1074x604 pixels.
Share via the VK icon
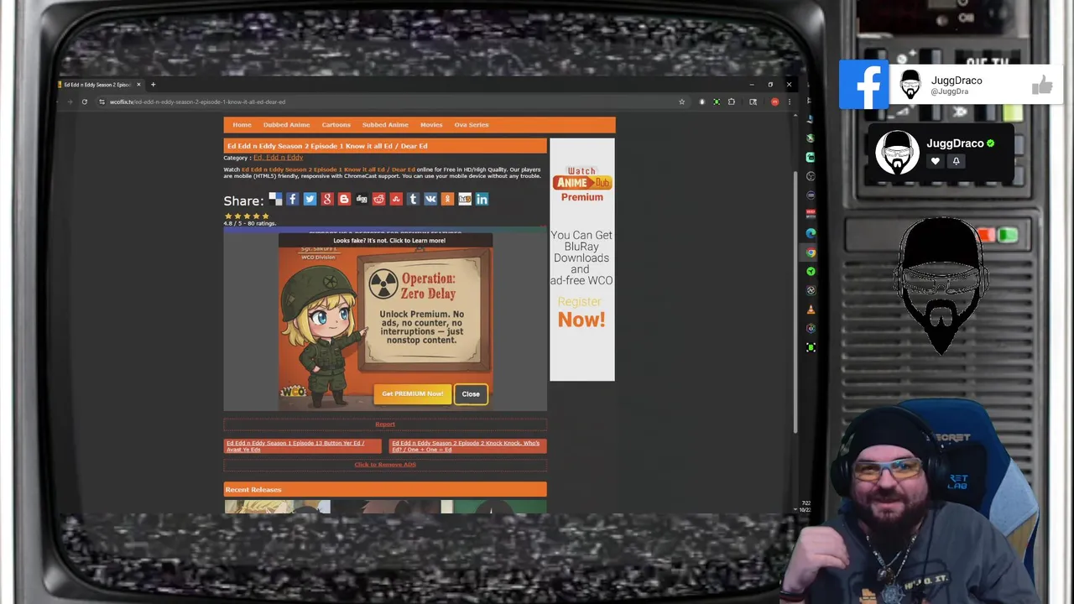[x=430, y=199]
